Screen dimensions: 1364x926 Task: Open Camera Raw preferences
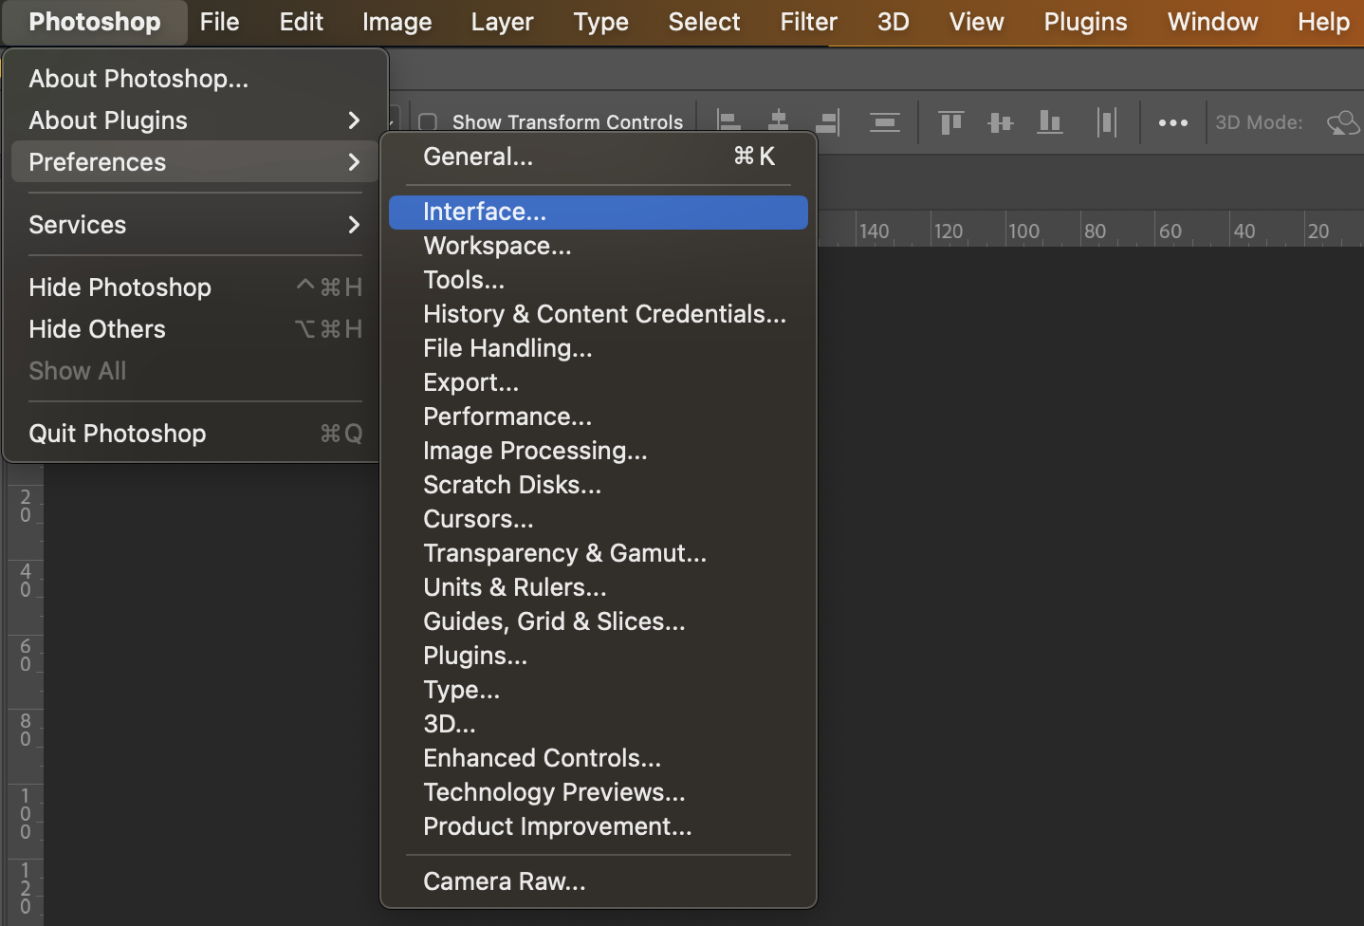click(x=504, y=880)
